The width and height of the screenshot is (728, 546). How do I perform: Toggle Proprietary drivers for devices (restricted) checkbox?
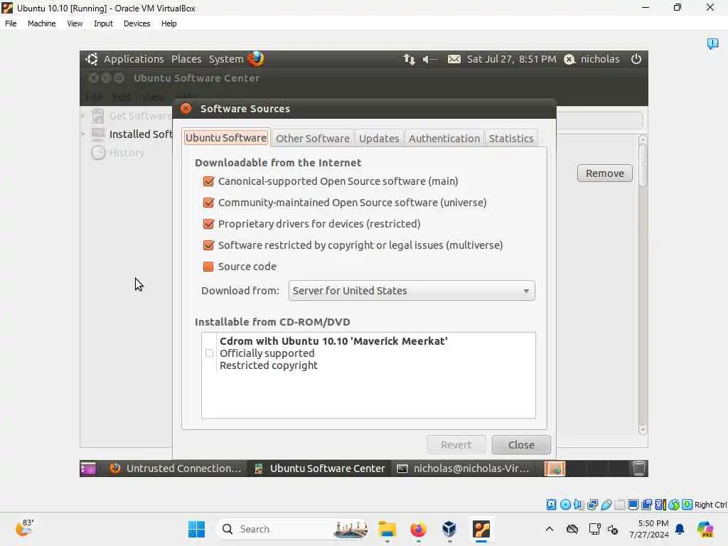(208, 224)
